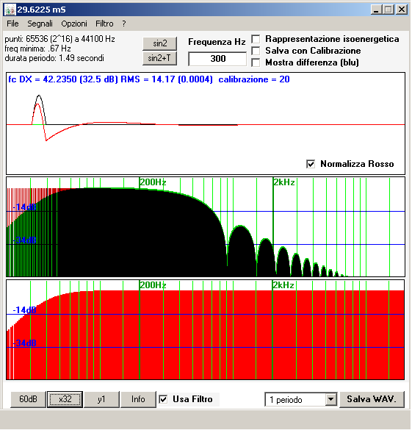The height and width of the screenshot is (433, 412).
Task: Click the 200Hz marker in black spectrum
Action: click(x=153, y=182)
